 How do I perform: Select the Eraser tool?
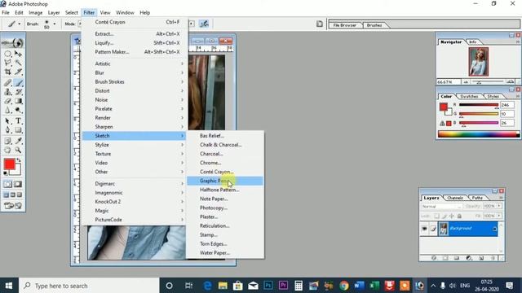(x=7, y=101)
